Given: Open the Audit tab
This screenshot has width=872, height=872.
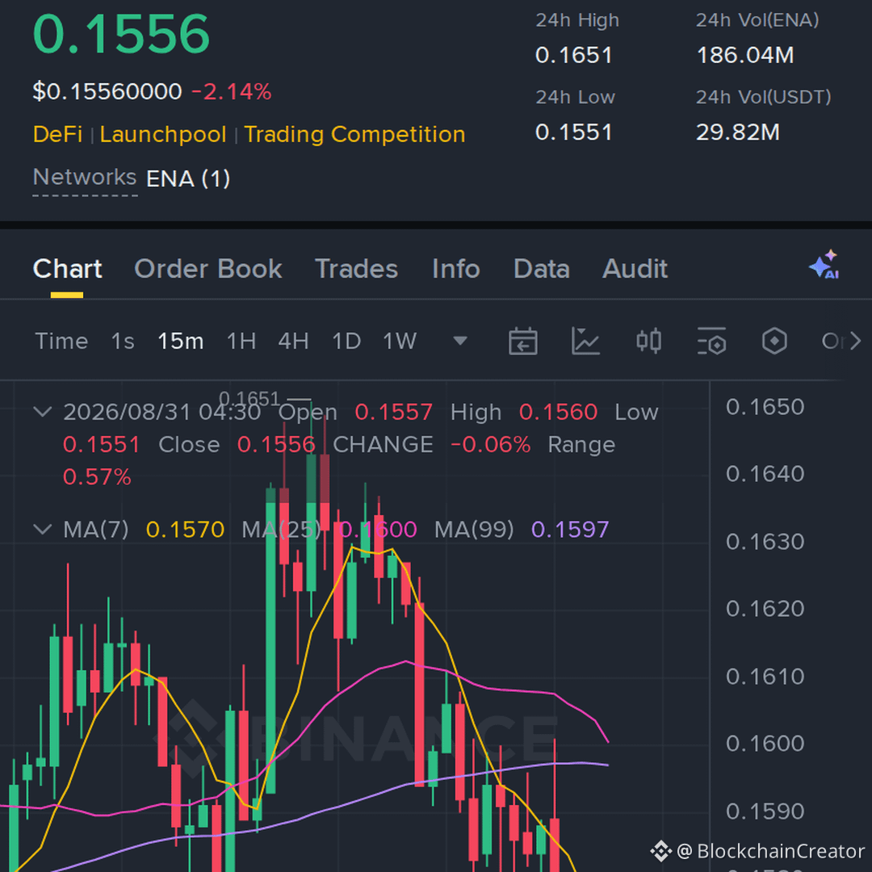Looking at the screenshot, I should (635, 269).
